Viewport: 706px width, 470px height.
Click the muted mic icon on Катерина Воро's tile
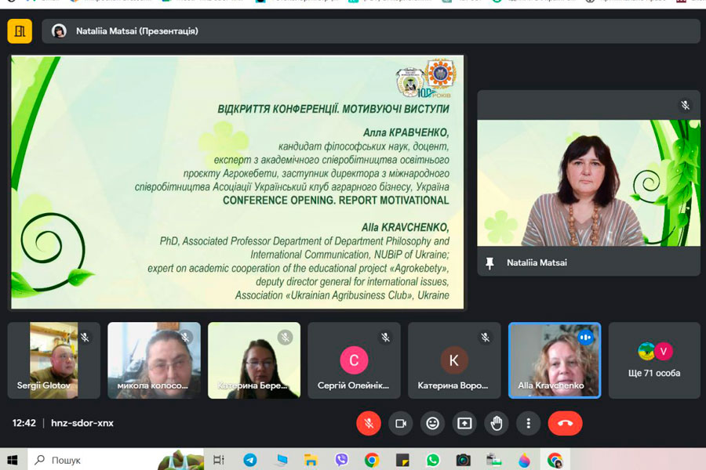point(486,338)
